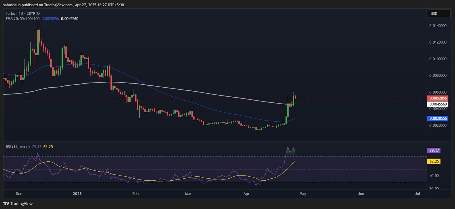
Task: Click the 0.0060000 price axis label
Action: coord(438,92)
